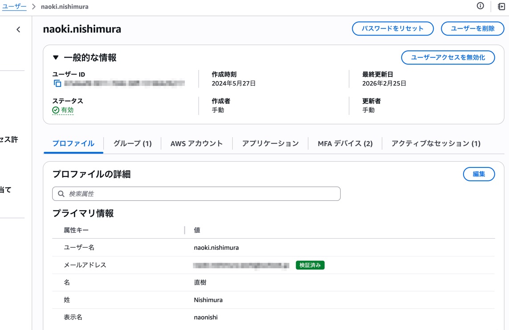Click the magnifier icon in the search field
The width and height of the screenshot is (509, 330).
point(61,194)
